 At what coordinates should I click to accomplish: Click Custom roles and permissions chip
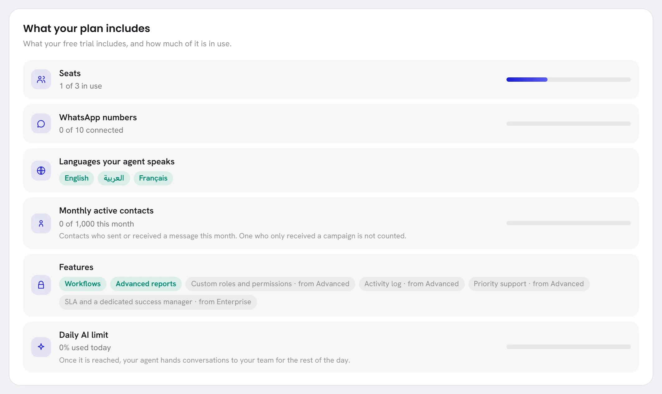tap(270, 284)
